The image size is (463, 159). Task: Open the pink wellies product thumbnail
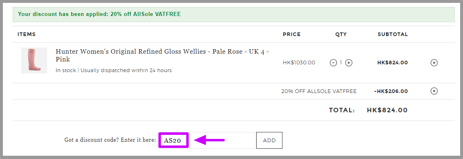34,60
